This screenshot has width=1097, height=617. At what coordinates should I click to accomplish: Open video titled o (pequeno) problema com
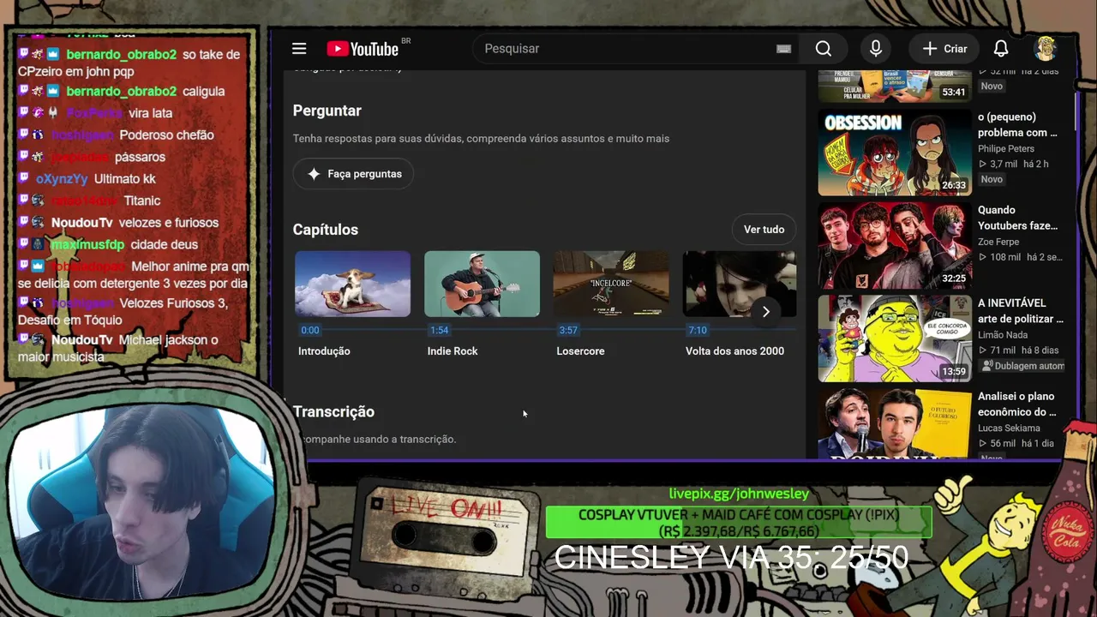[x=1018, y=124]
